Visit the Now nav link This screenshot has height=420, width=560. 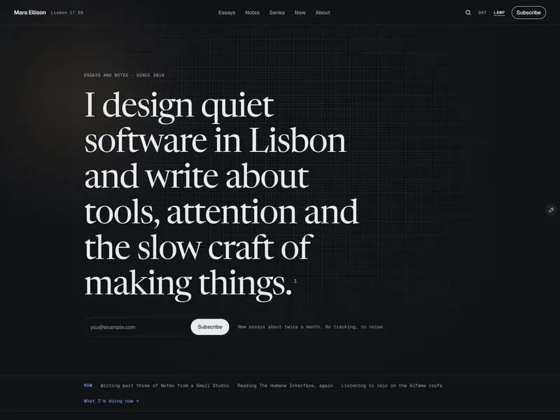[x=300, y=13]
